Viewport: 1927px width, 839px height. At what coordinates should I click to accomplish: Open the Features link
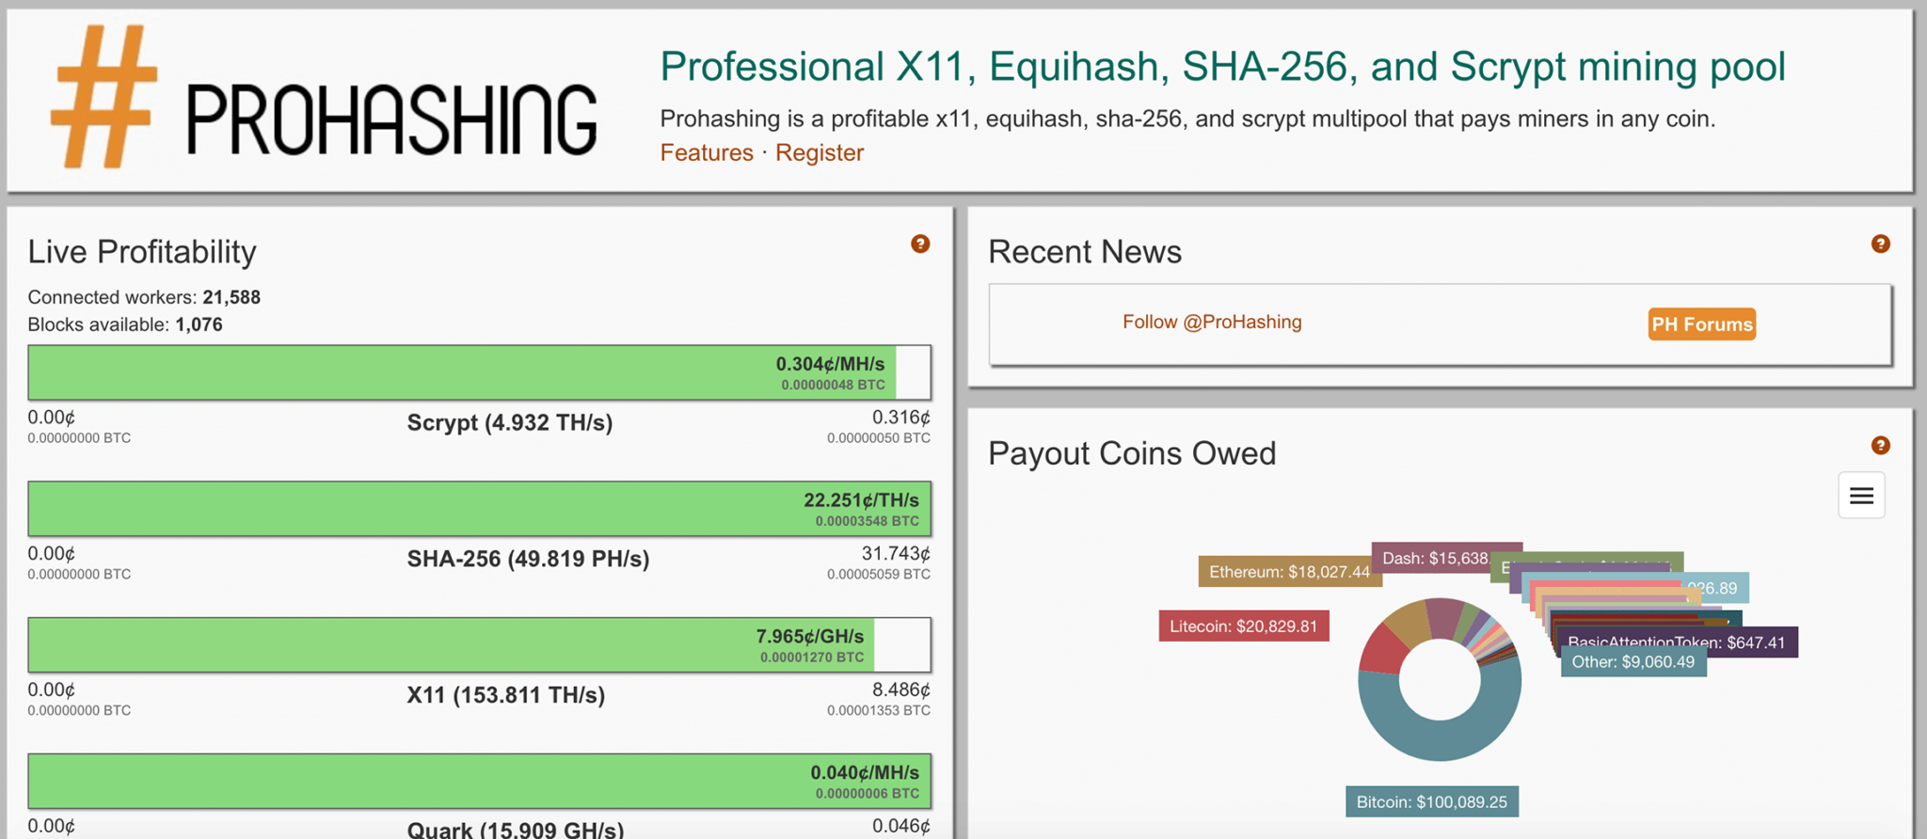pyautogui.click(x=707, y=152)
